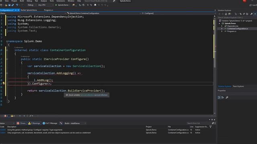
Task: Click the lightbulb quick action icon
Action: pos(4,84)
